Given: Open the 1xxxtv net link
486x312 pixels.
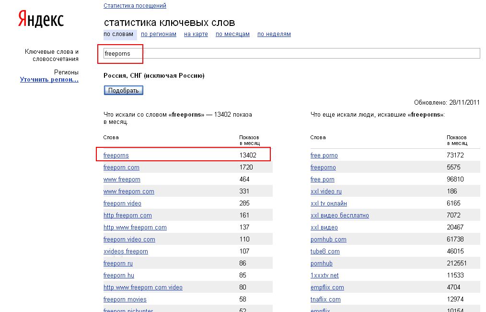Looking at the screenshot, I should click(x=324, y=276).
